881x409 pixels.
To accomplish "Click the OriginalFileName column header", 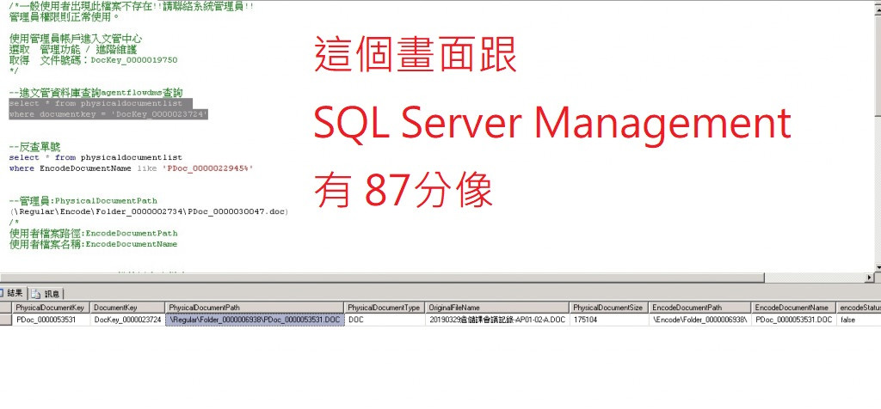I will tap(497, 308).
